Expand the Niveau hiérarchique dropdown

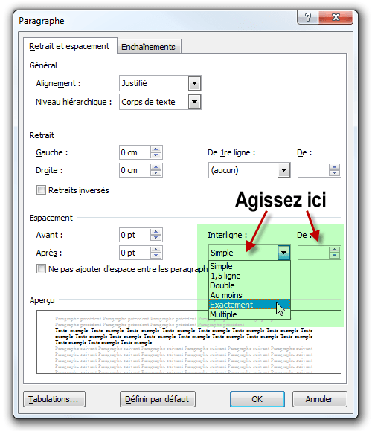coord(195,102)
